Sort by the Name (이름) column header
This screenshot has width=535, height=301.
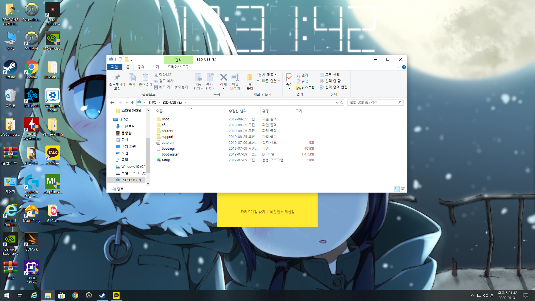click(190, 111)
